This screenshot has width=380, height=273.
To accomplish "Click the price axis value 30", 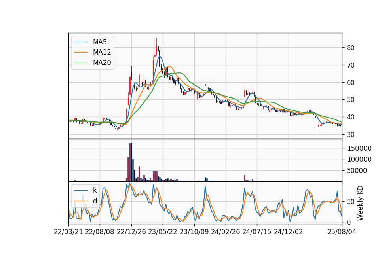I will coord(351,135).
